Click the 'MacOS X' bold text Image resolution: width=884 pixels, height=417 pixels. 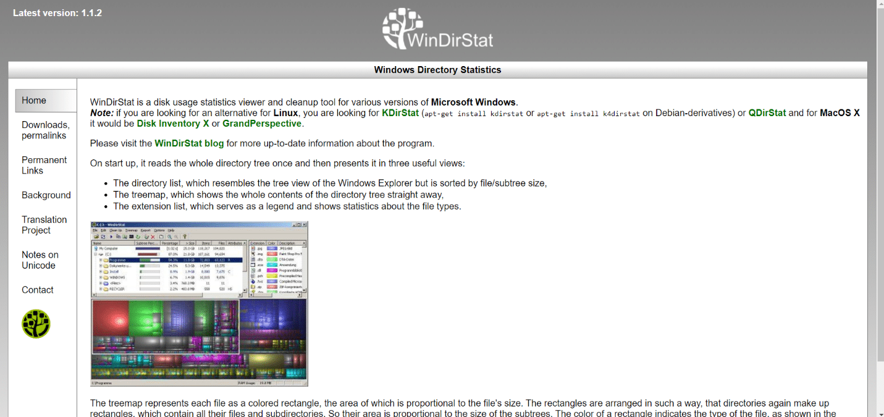[x=840, y=113]
